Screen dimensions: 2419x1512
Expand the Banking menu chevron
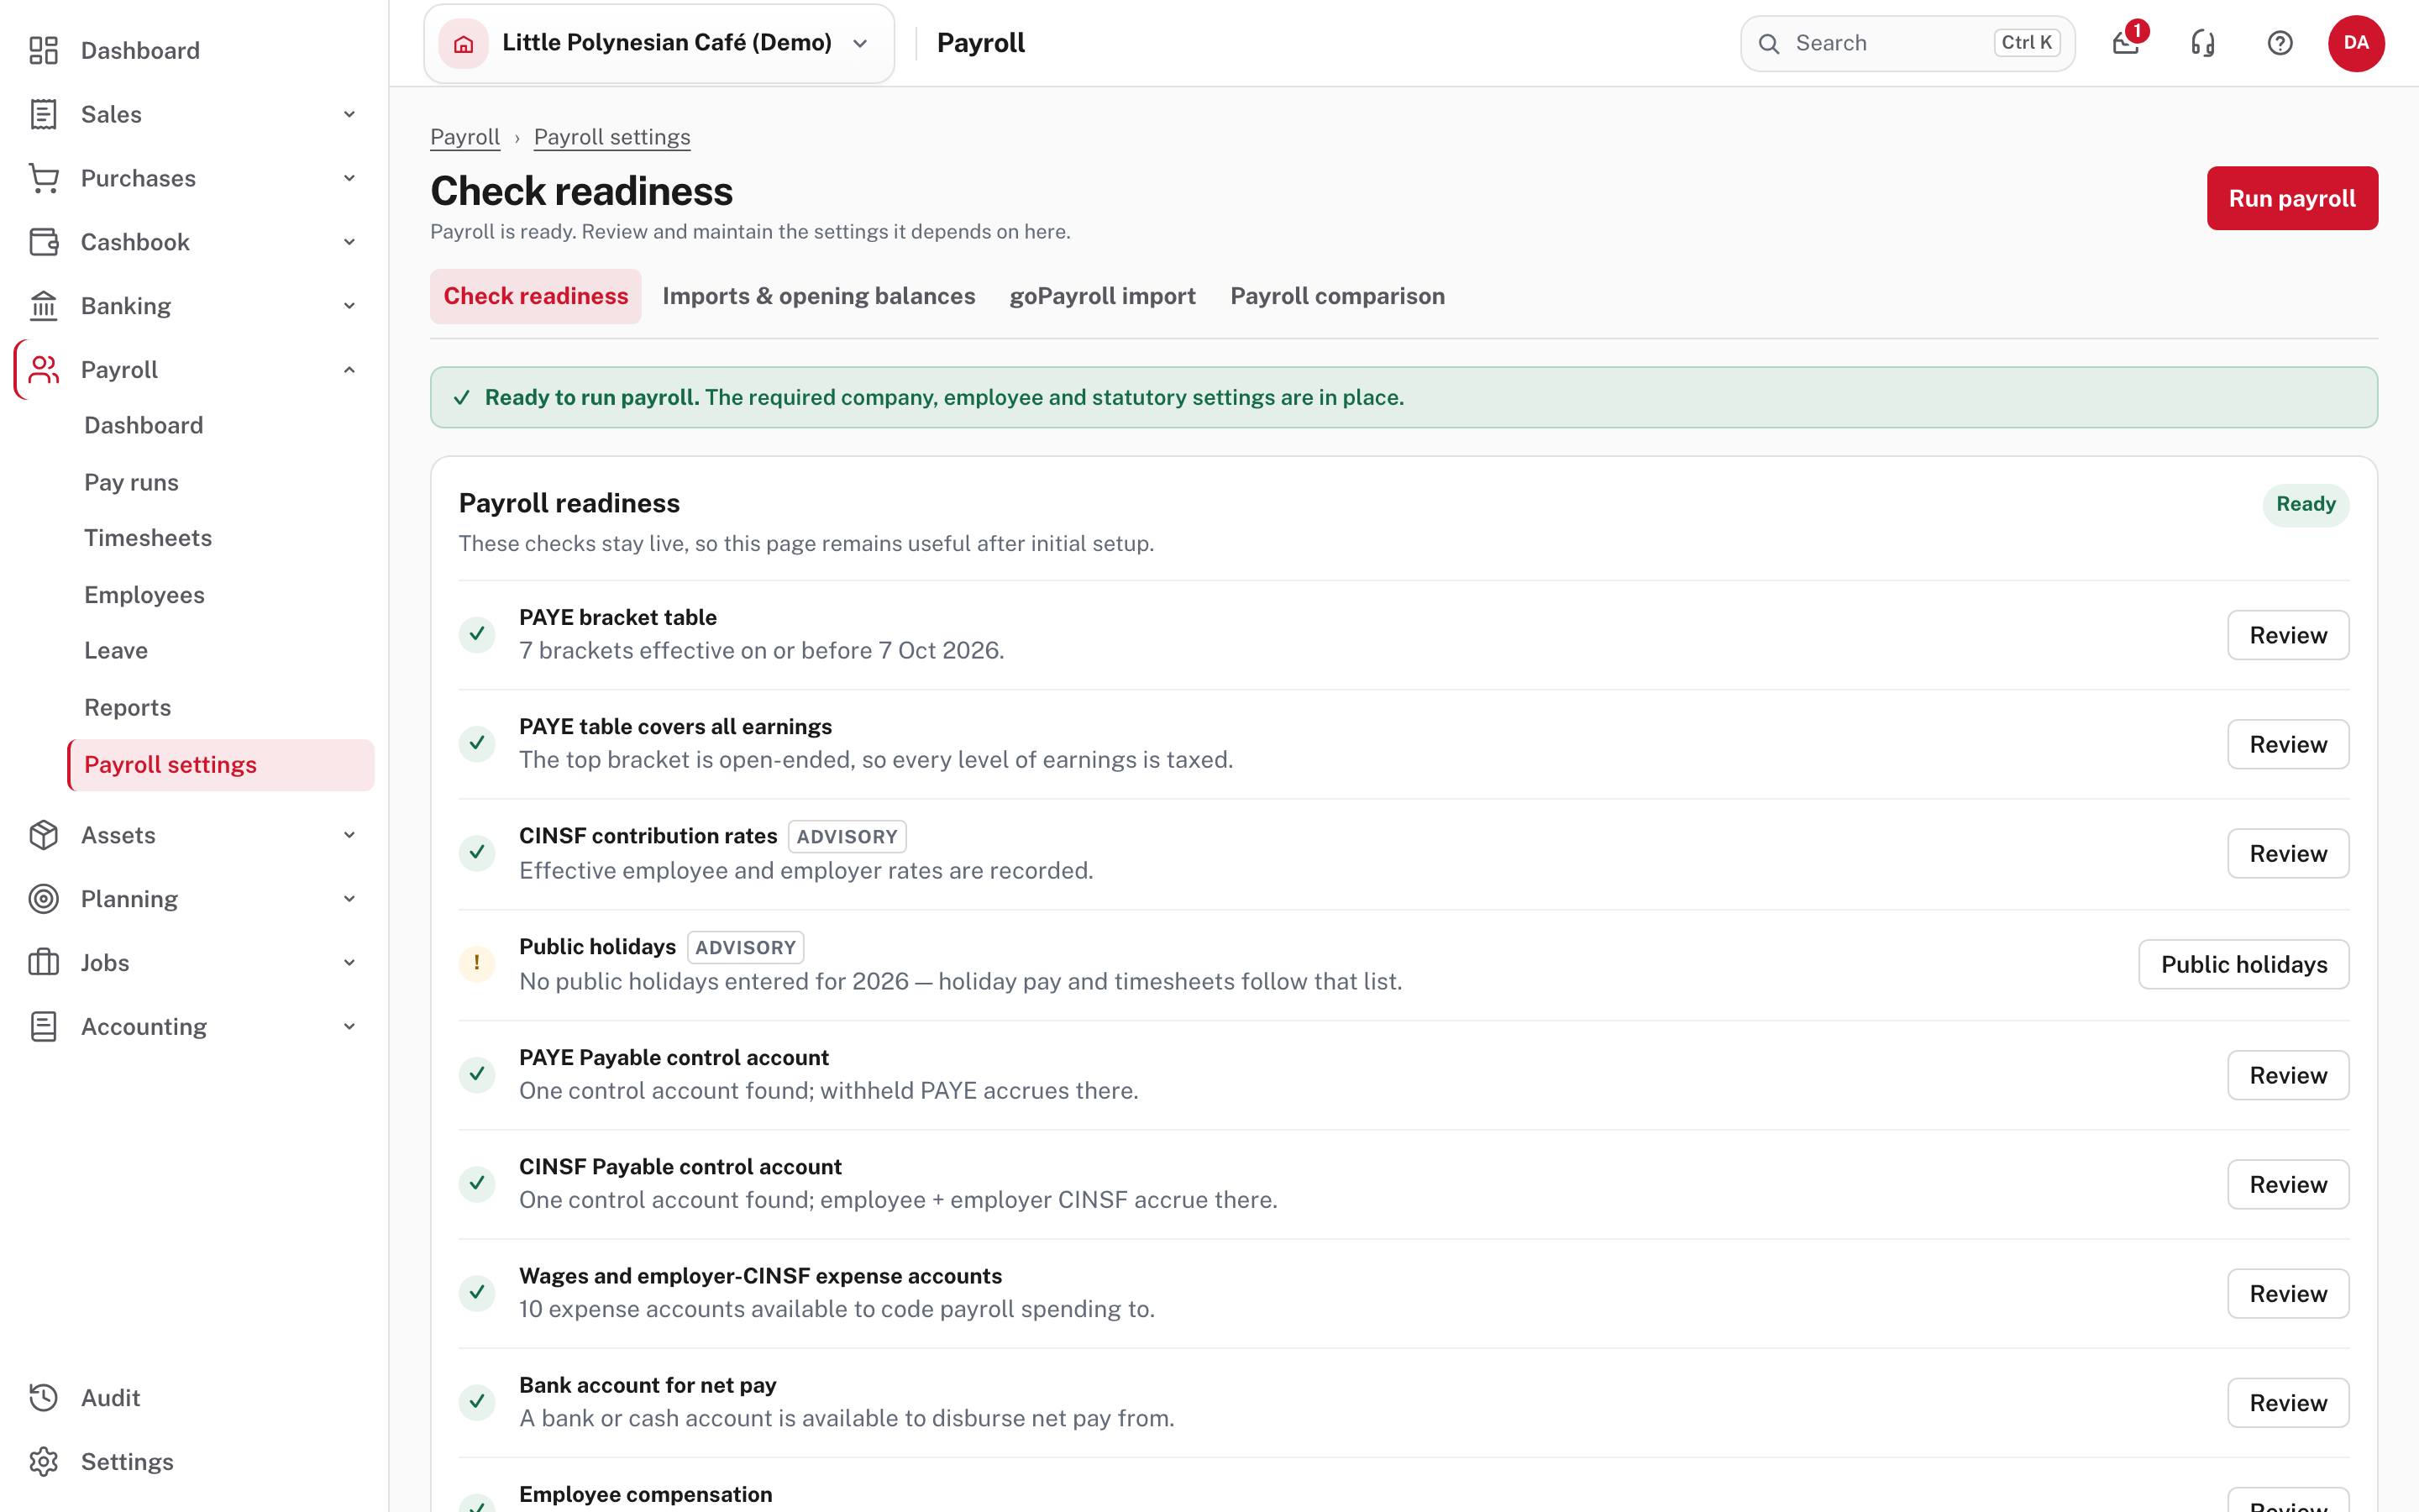(350, 306)
